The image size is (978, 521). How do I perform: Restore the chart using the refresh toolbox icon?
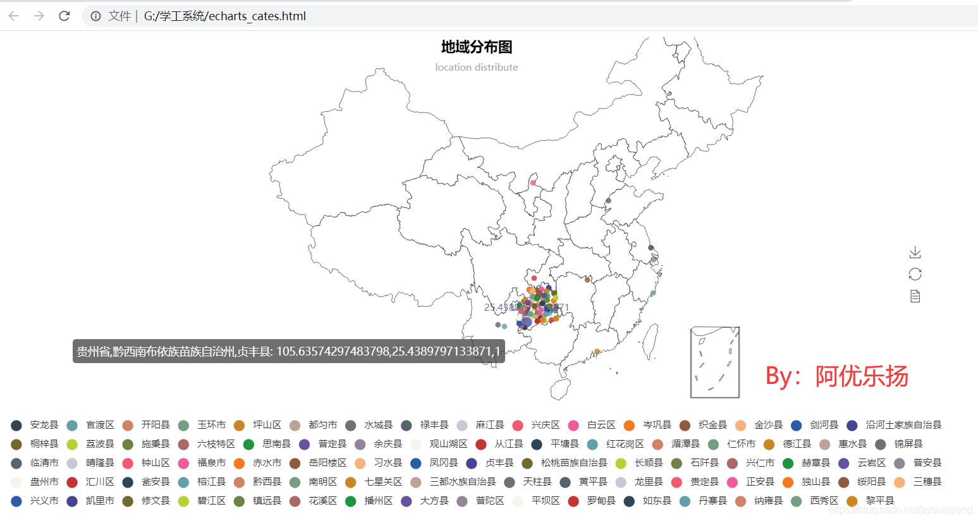(915, 274)
